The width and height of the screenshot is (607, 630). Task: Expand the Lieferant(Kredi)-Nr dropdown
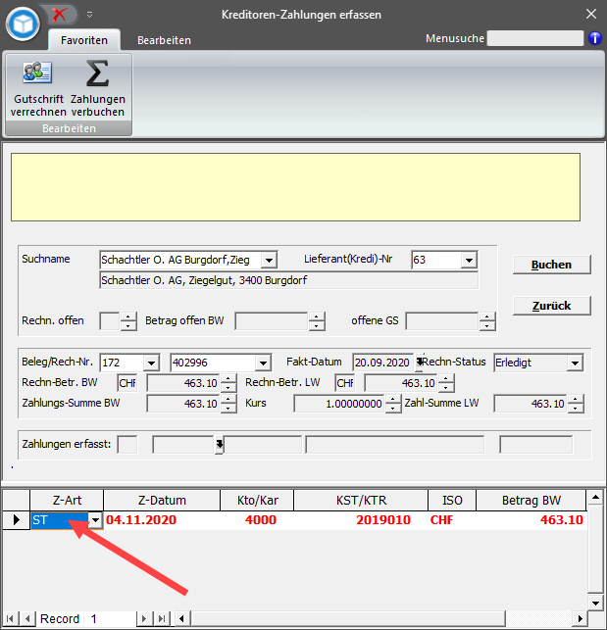pyautogui.click(x=469, y=261)
